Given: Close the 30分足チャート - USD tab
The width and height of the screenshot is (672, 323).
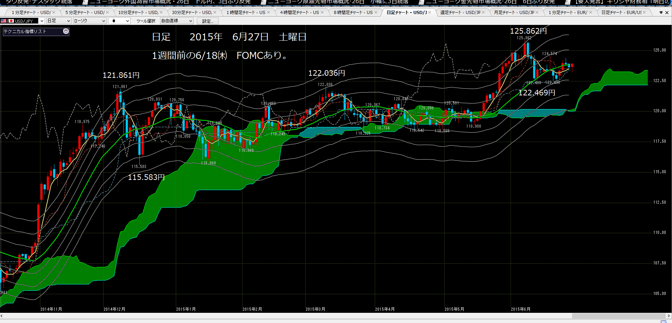Looking at the screenshot, I should coord(215,12).
